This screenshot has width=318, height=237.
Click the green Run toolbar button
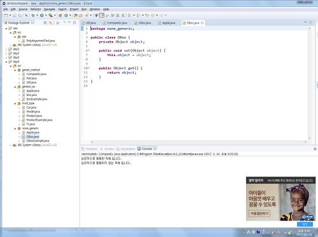[x=42, y=15]
